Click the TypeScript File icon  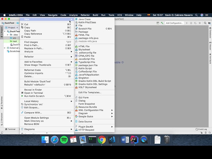click(x=77, y=62)
